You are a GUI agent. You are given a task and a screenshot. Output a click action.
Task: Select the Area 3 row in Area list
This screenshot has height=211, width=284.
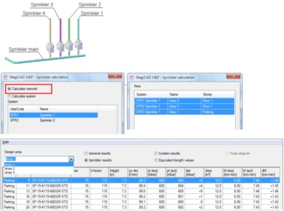(x=184, y=106)
